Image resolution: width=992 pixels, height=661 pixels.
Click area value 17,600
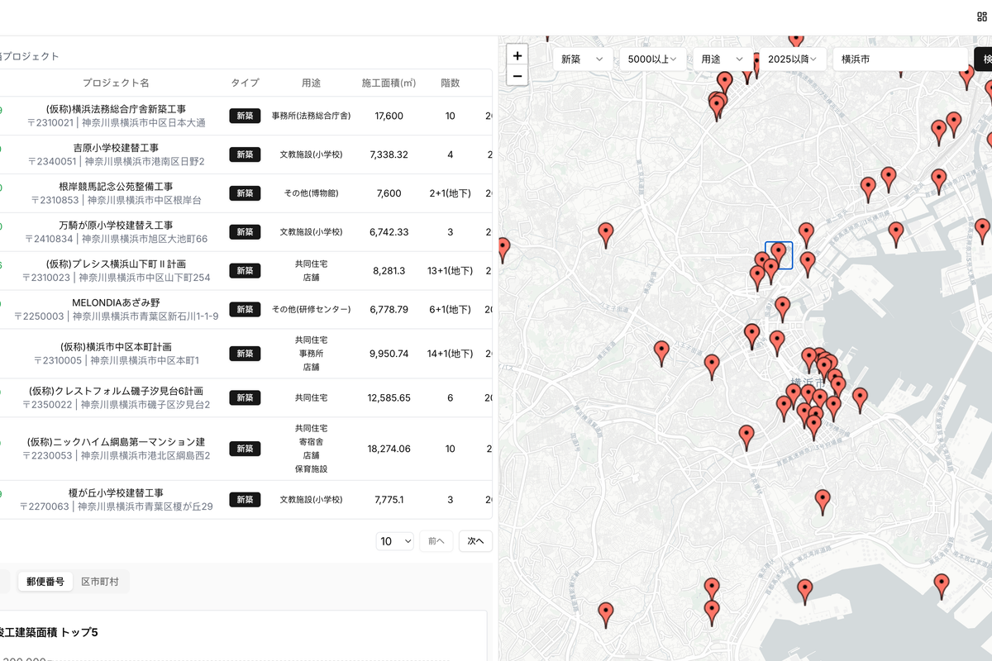(389, 116)
